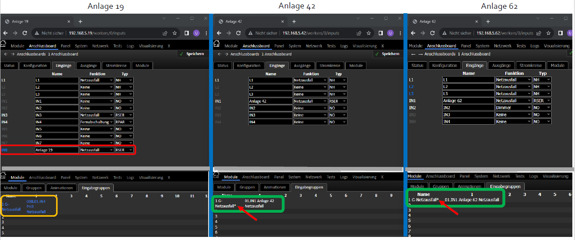Click the home icon in Anlage 19 window

[3, 43]
